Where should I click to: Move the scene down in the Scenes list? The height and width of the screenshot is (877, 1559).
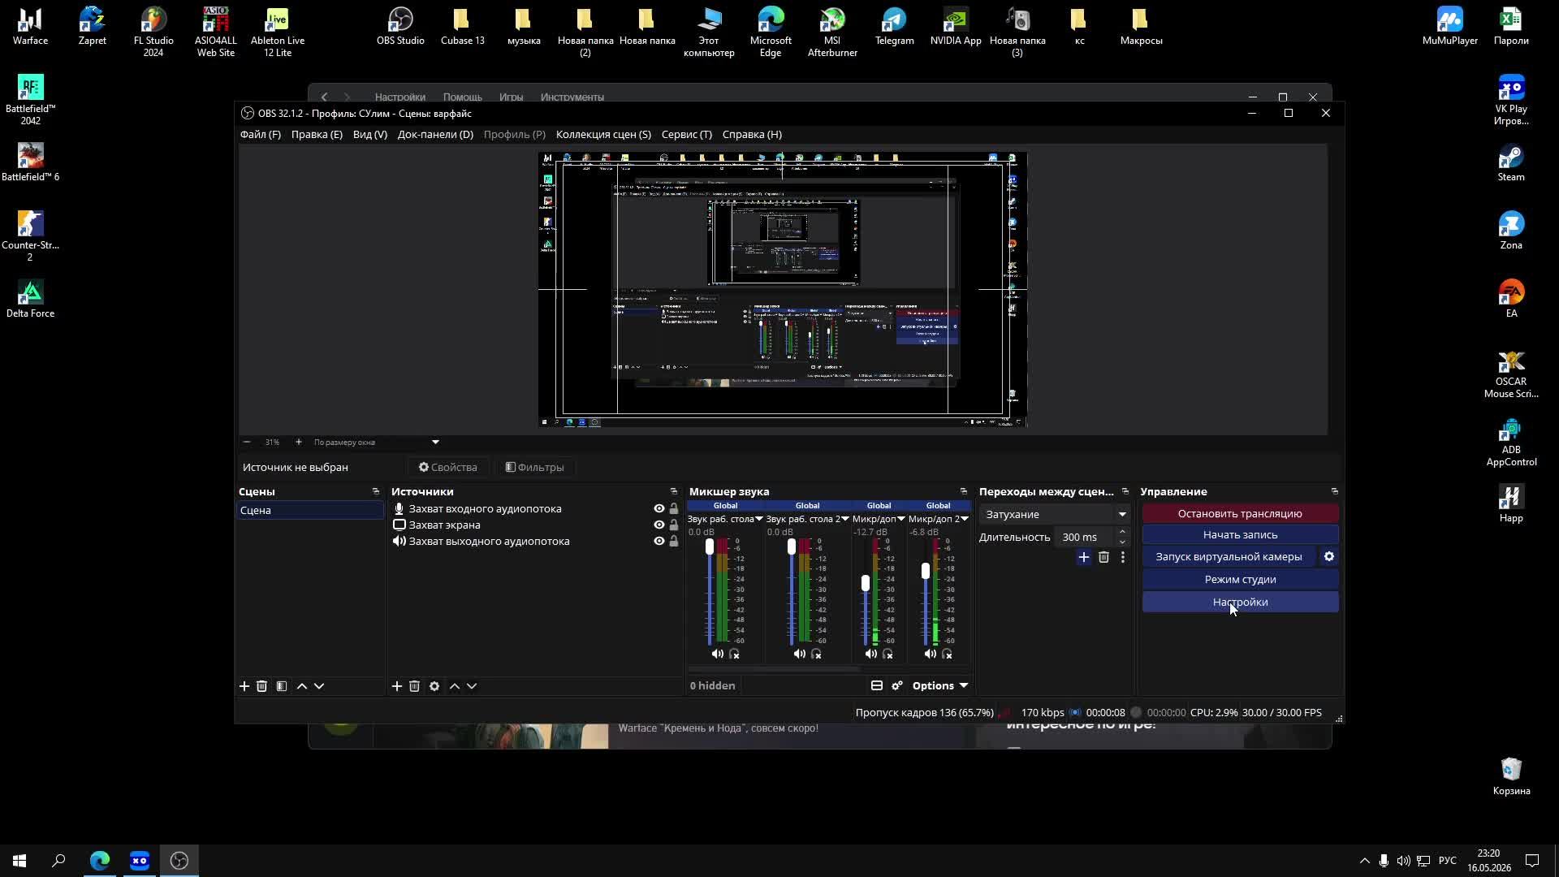[319, 686]
